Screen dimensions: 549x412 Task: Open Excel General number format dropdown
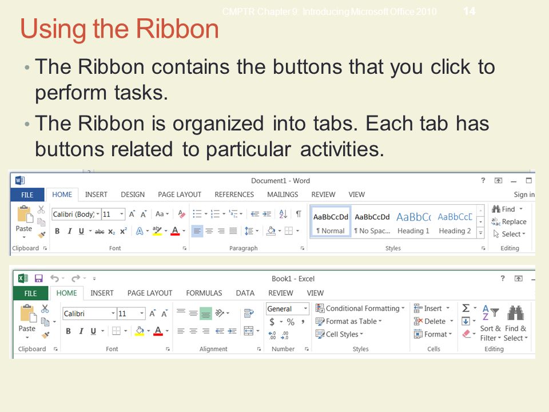305,308
